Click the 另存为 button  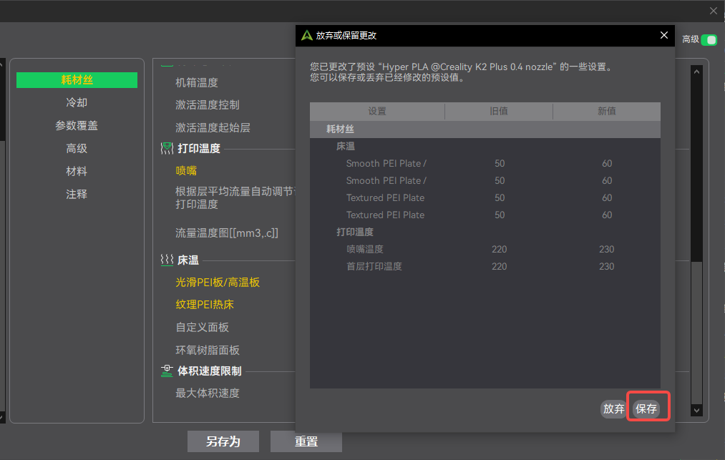tap(223, 441)
